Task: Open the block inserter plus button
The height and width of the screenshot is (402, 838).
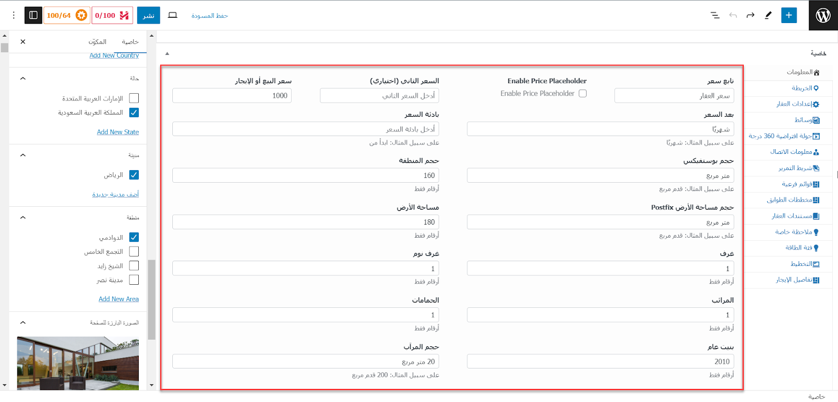Action: point(789,15)
